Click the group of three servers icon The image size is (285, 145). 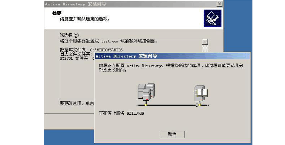tap(146, 92)
